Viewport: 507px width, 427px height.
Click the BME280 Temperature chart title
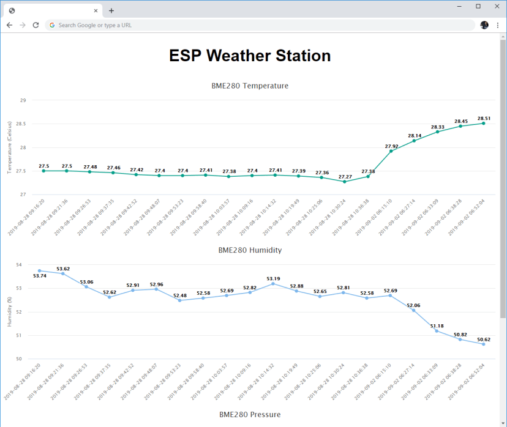pyautogui.click(x=249, y=86)
